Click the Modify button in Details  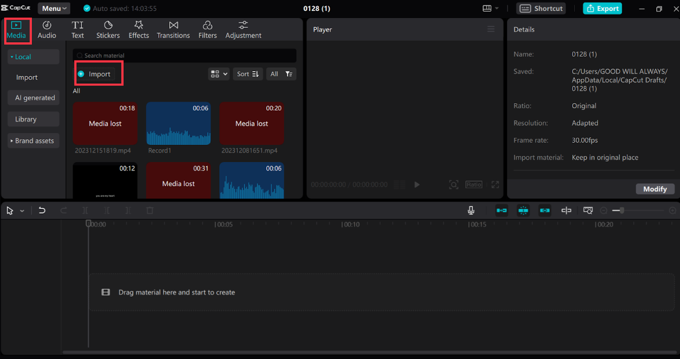tap(655, 189)
